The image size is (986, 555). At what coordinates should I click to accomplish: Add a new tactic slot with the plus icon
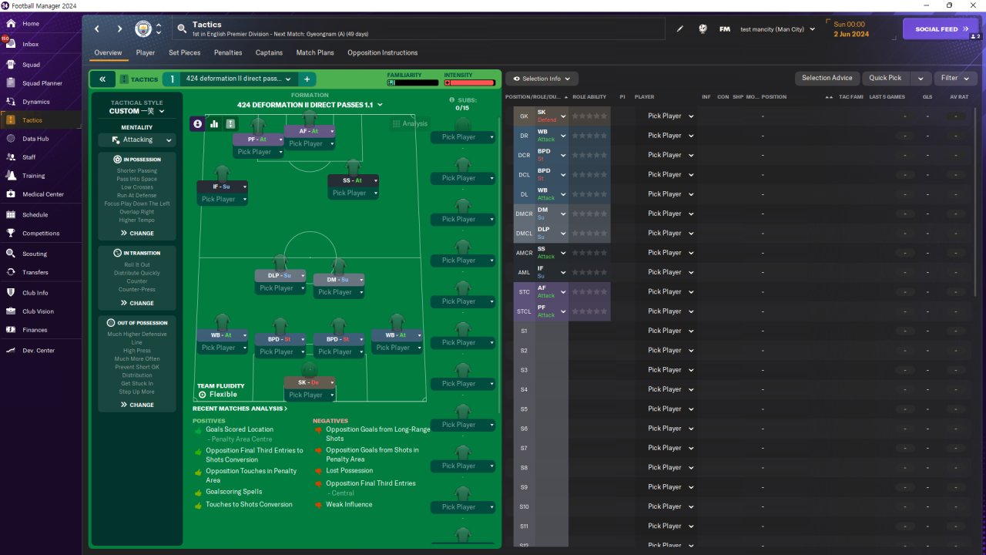307,79
